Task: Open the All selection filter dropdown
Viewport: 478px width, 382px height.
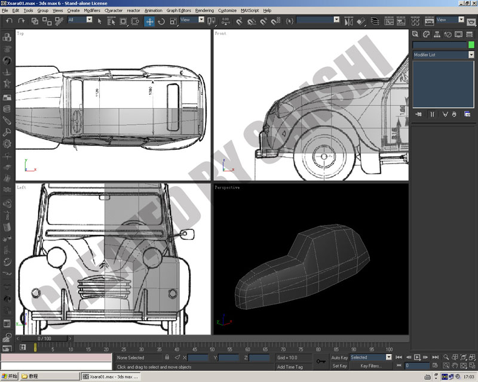Action: (x=80, y=20)
